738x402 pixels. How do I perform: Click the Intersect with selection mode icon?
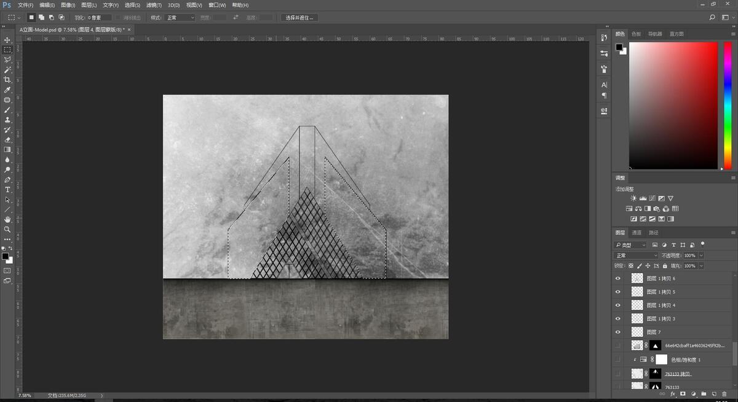pos(61,18)
